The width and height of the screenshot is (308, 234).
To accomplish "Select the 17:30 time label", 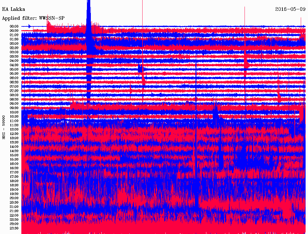I will [14, 177].
